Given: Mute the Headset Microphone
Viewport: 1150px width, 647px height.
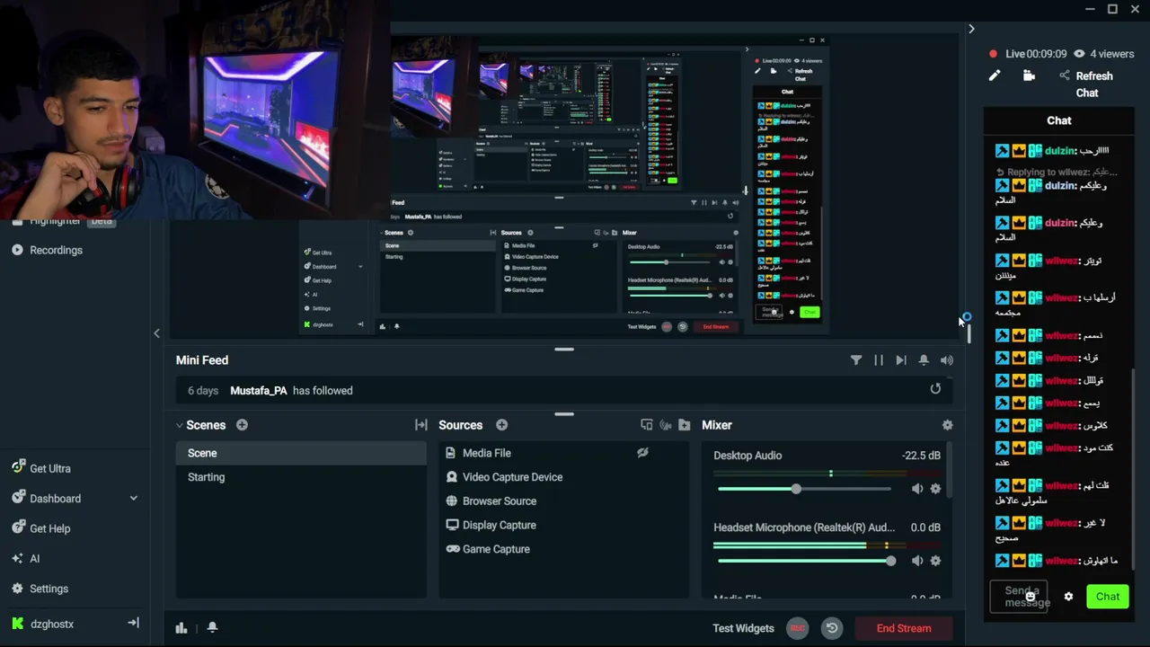Looking at the screenshot, I should point(916,561).
